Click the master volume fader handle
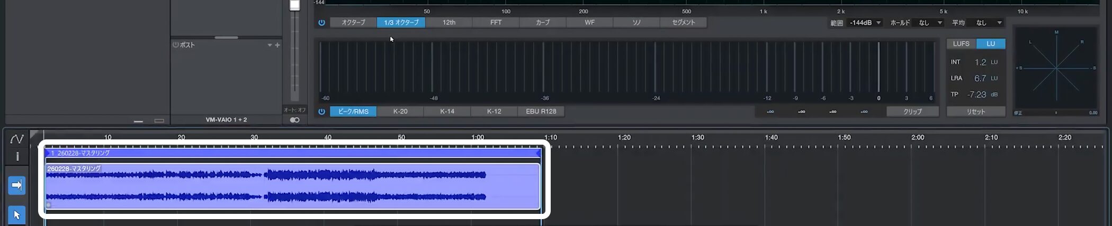 click(294, 5)
